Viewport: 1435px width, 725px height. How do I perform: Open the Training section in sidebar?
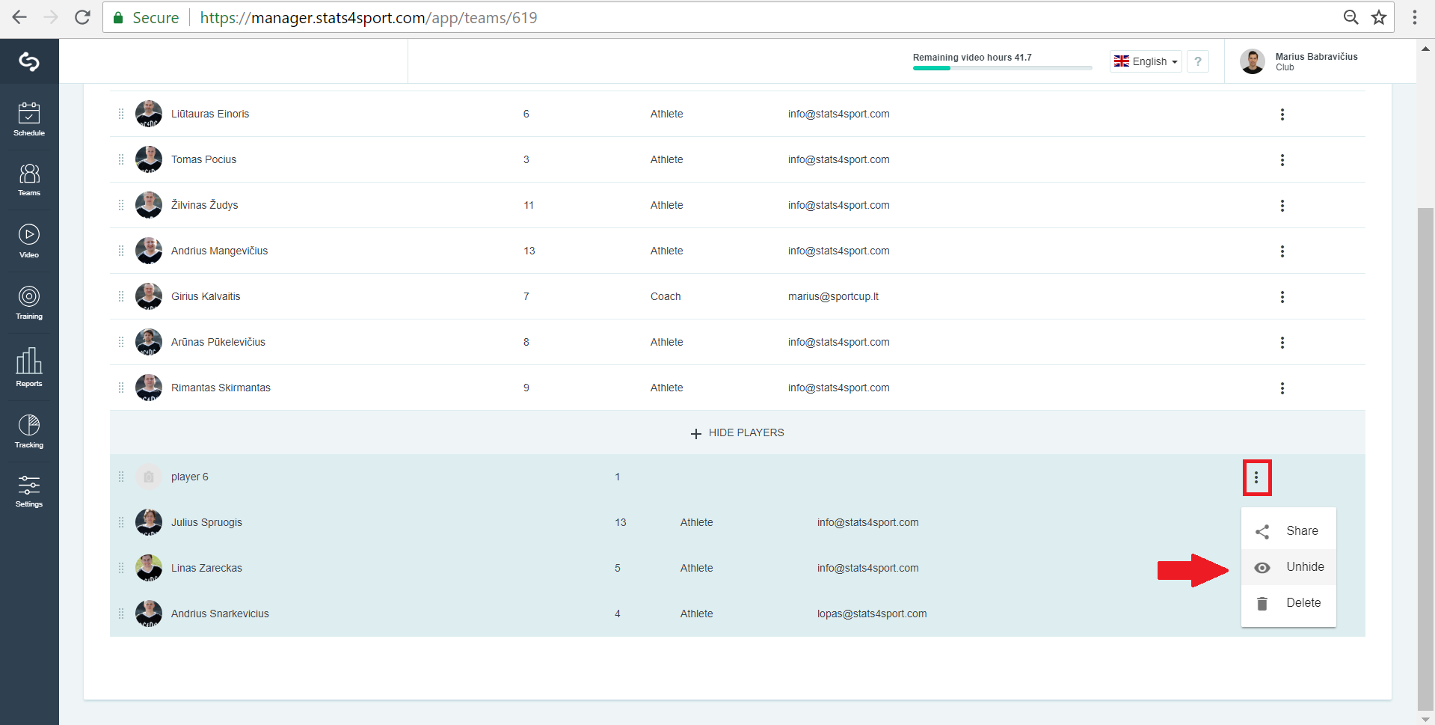(29, 302)
